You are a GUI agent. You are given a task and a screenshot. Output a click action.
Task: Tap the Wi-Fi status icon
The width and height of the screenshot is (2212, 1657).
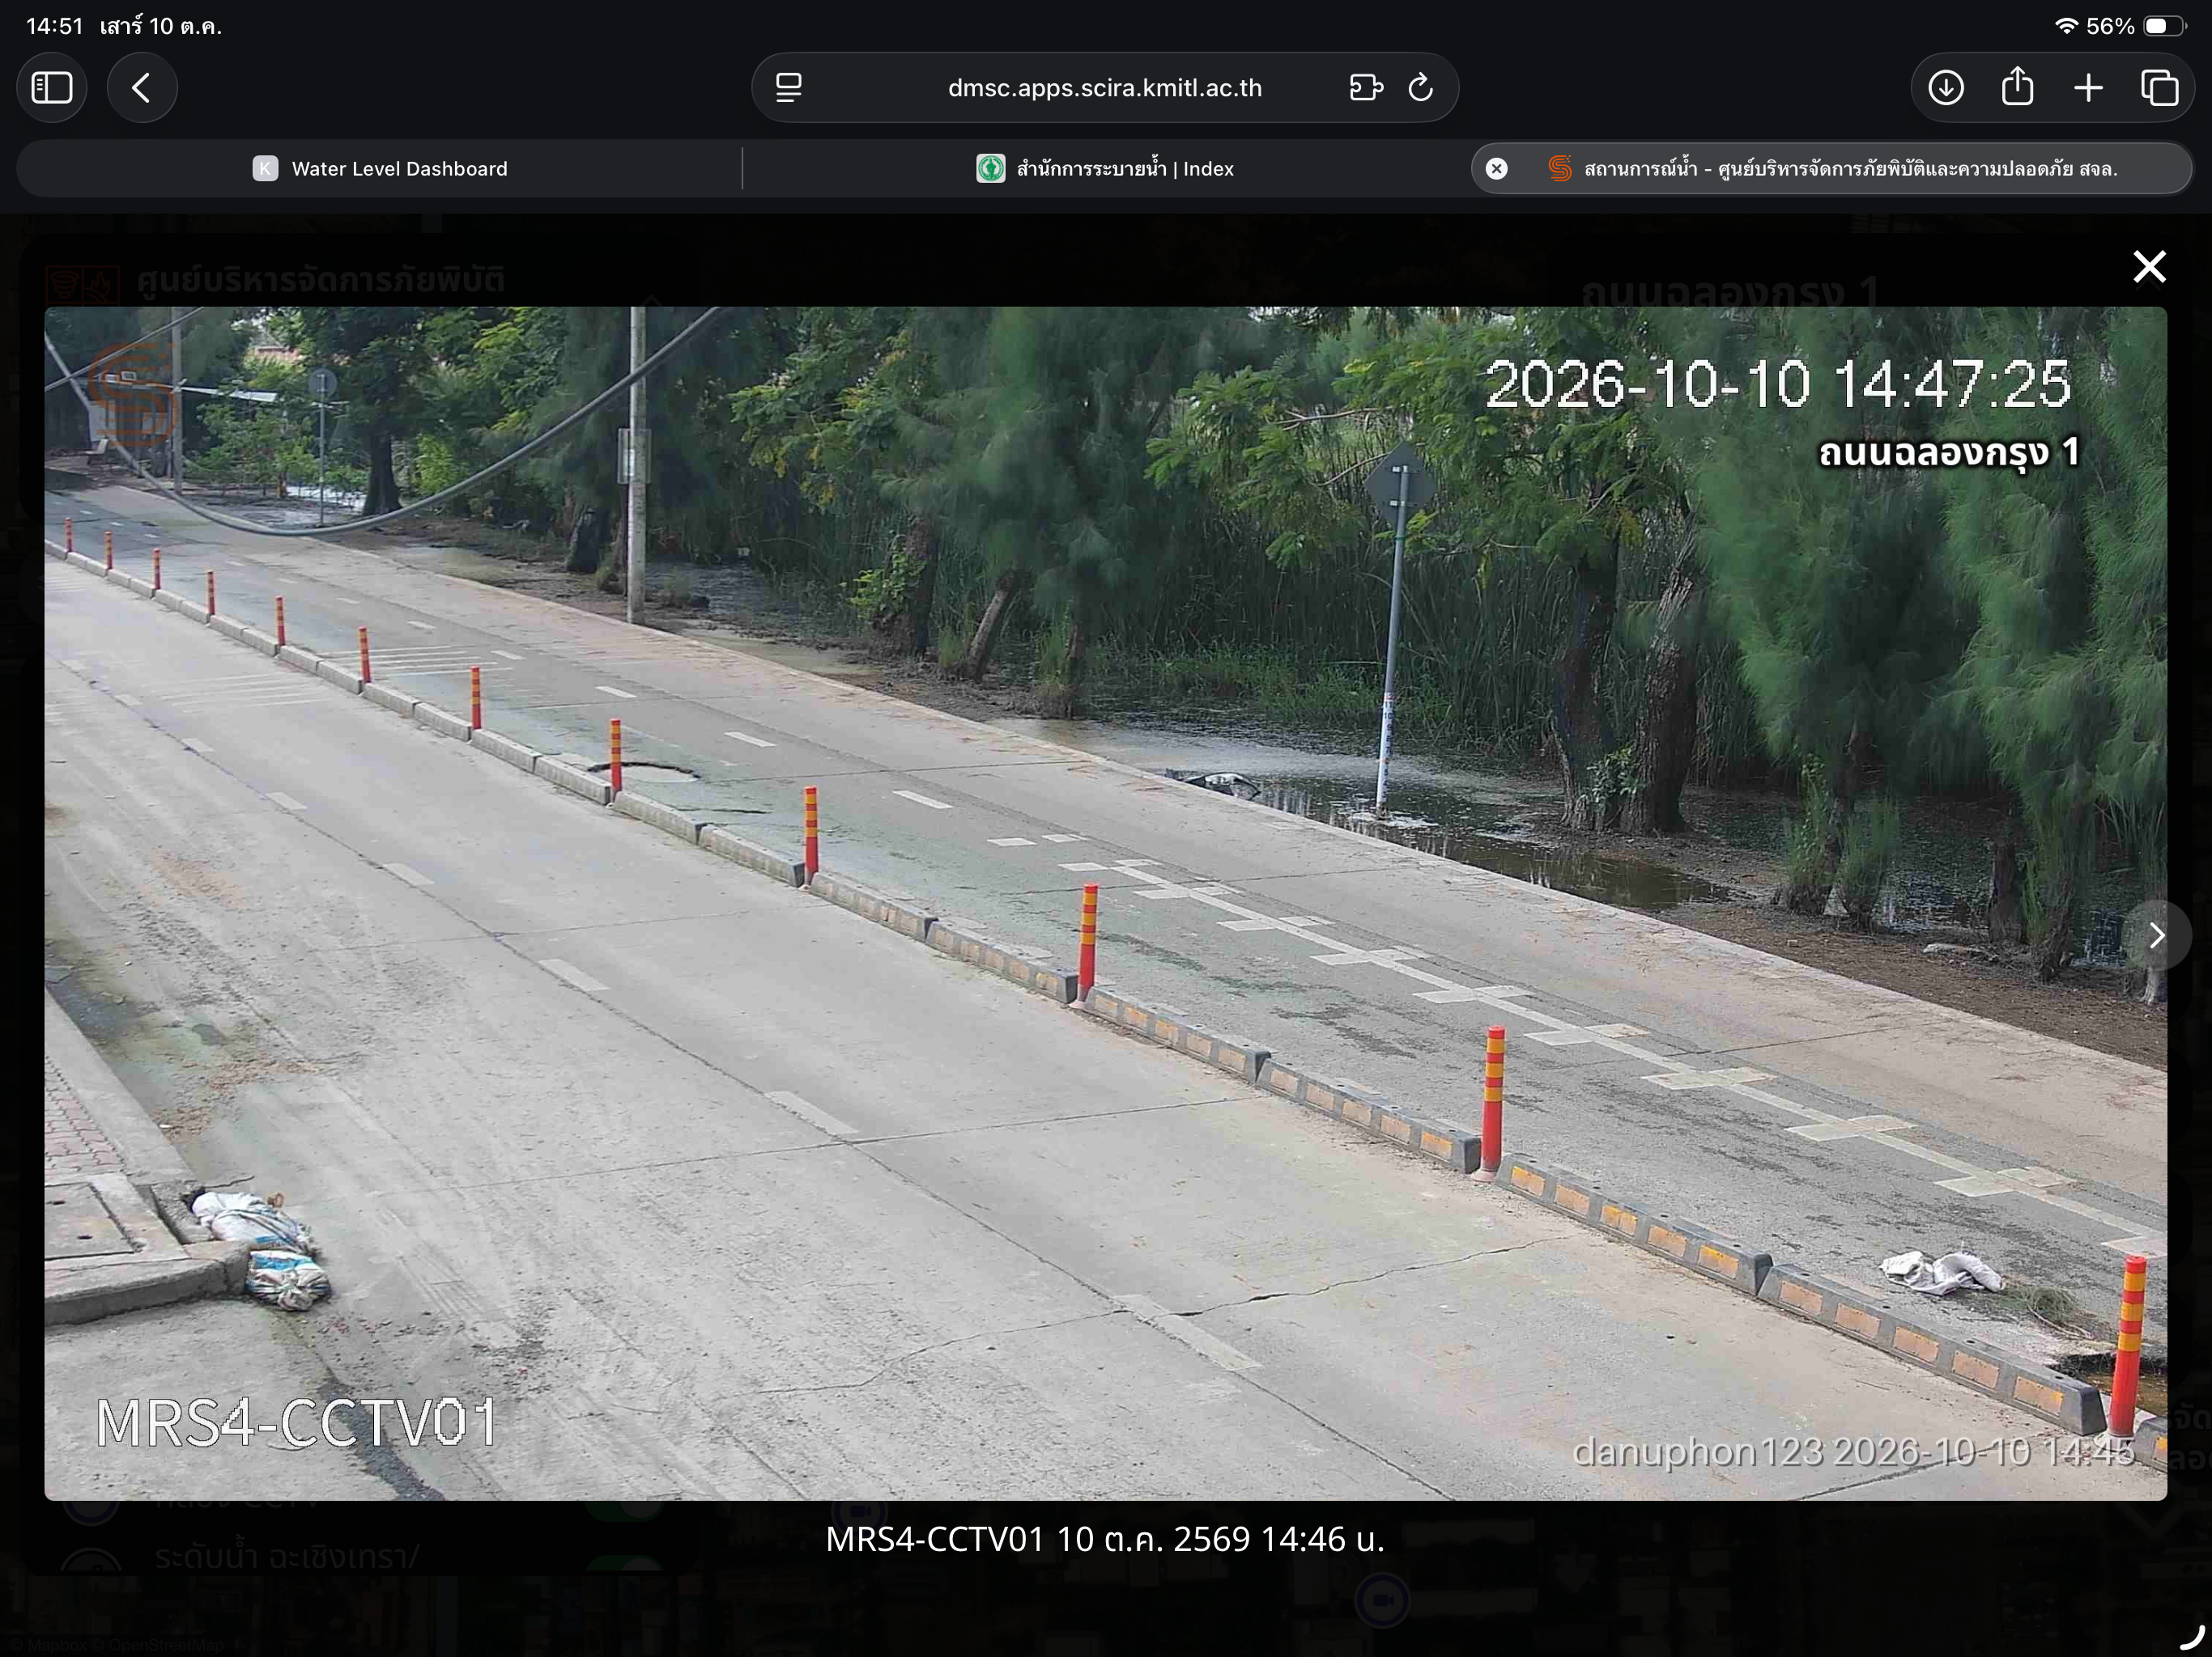coord(2065,26)
